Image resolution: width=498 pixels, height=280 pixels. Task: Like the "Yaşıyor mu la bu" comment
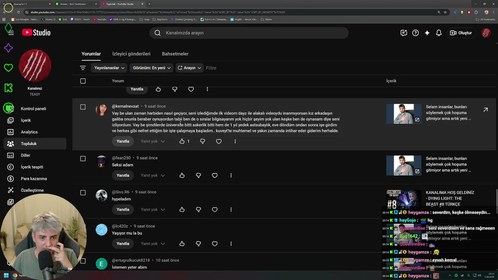click(182, 244)
